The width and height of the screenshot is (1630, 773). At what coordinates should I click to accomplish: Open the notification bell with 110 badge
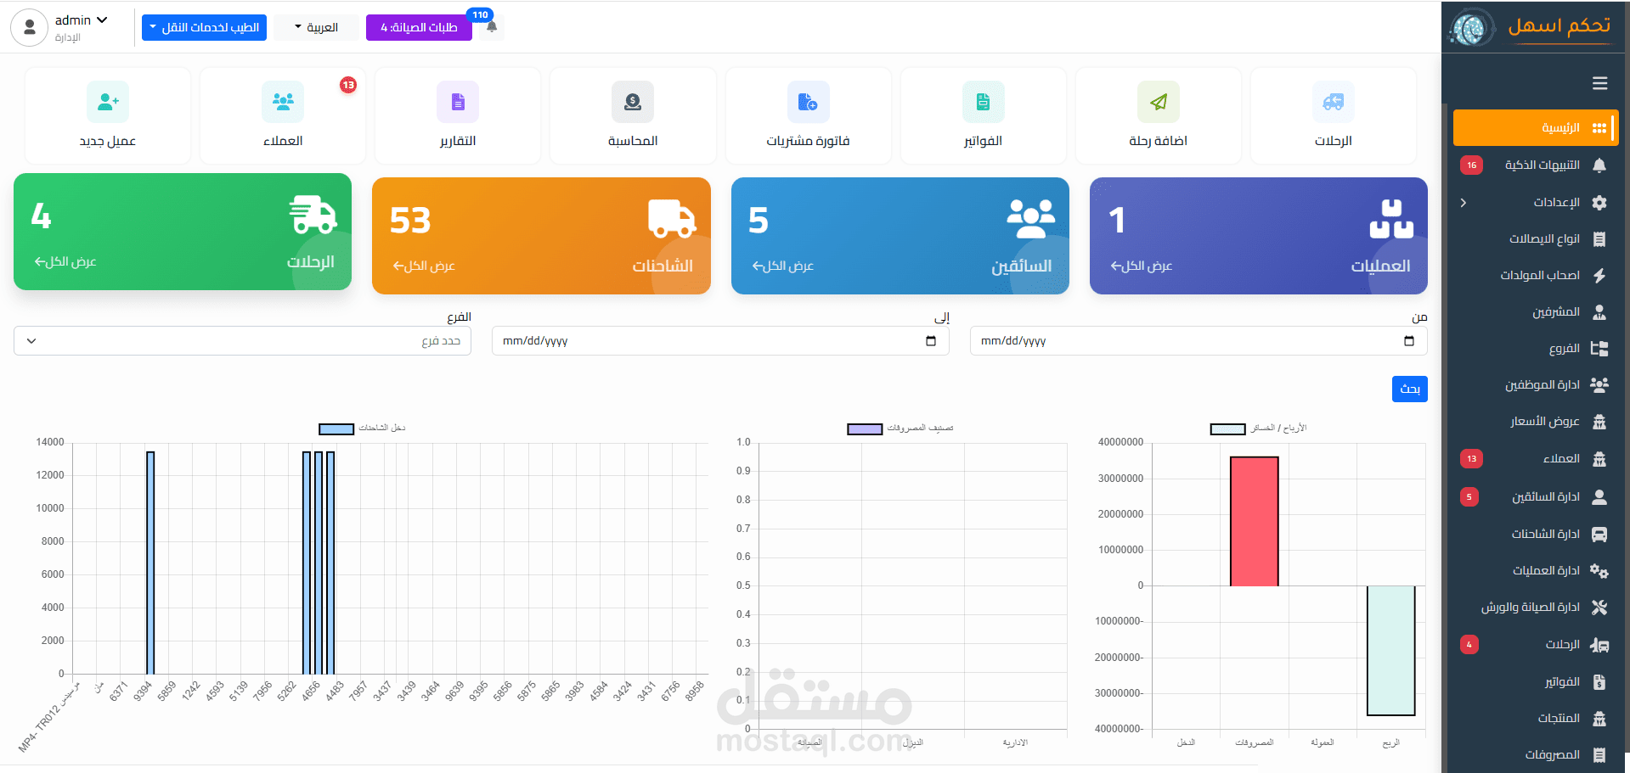491,26
